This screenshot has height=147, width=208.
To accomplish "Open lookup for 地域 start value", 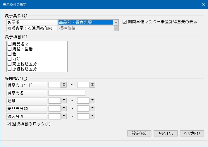I will point(64,100).
